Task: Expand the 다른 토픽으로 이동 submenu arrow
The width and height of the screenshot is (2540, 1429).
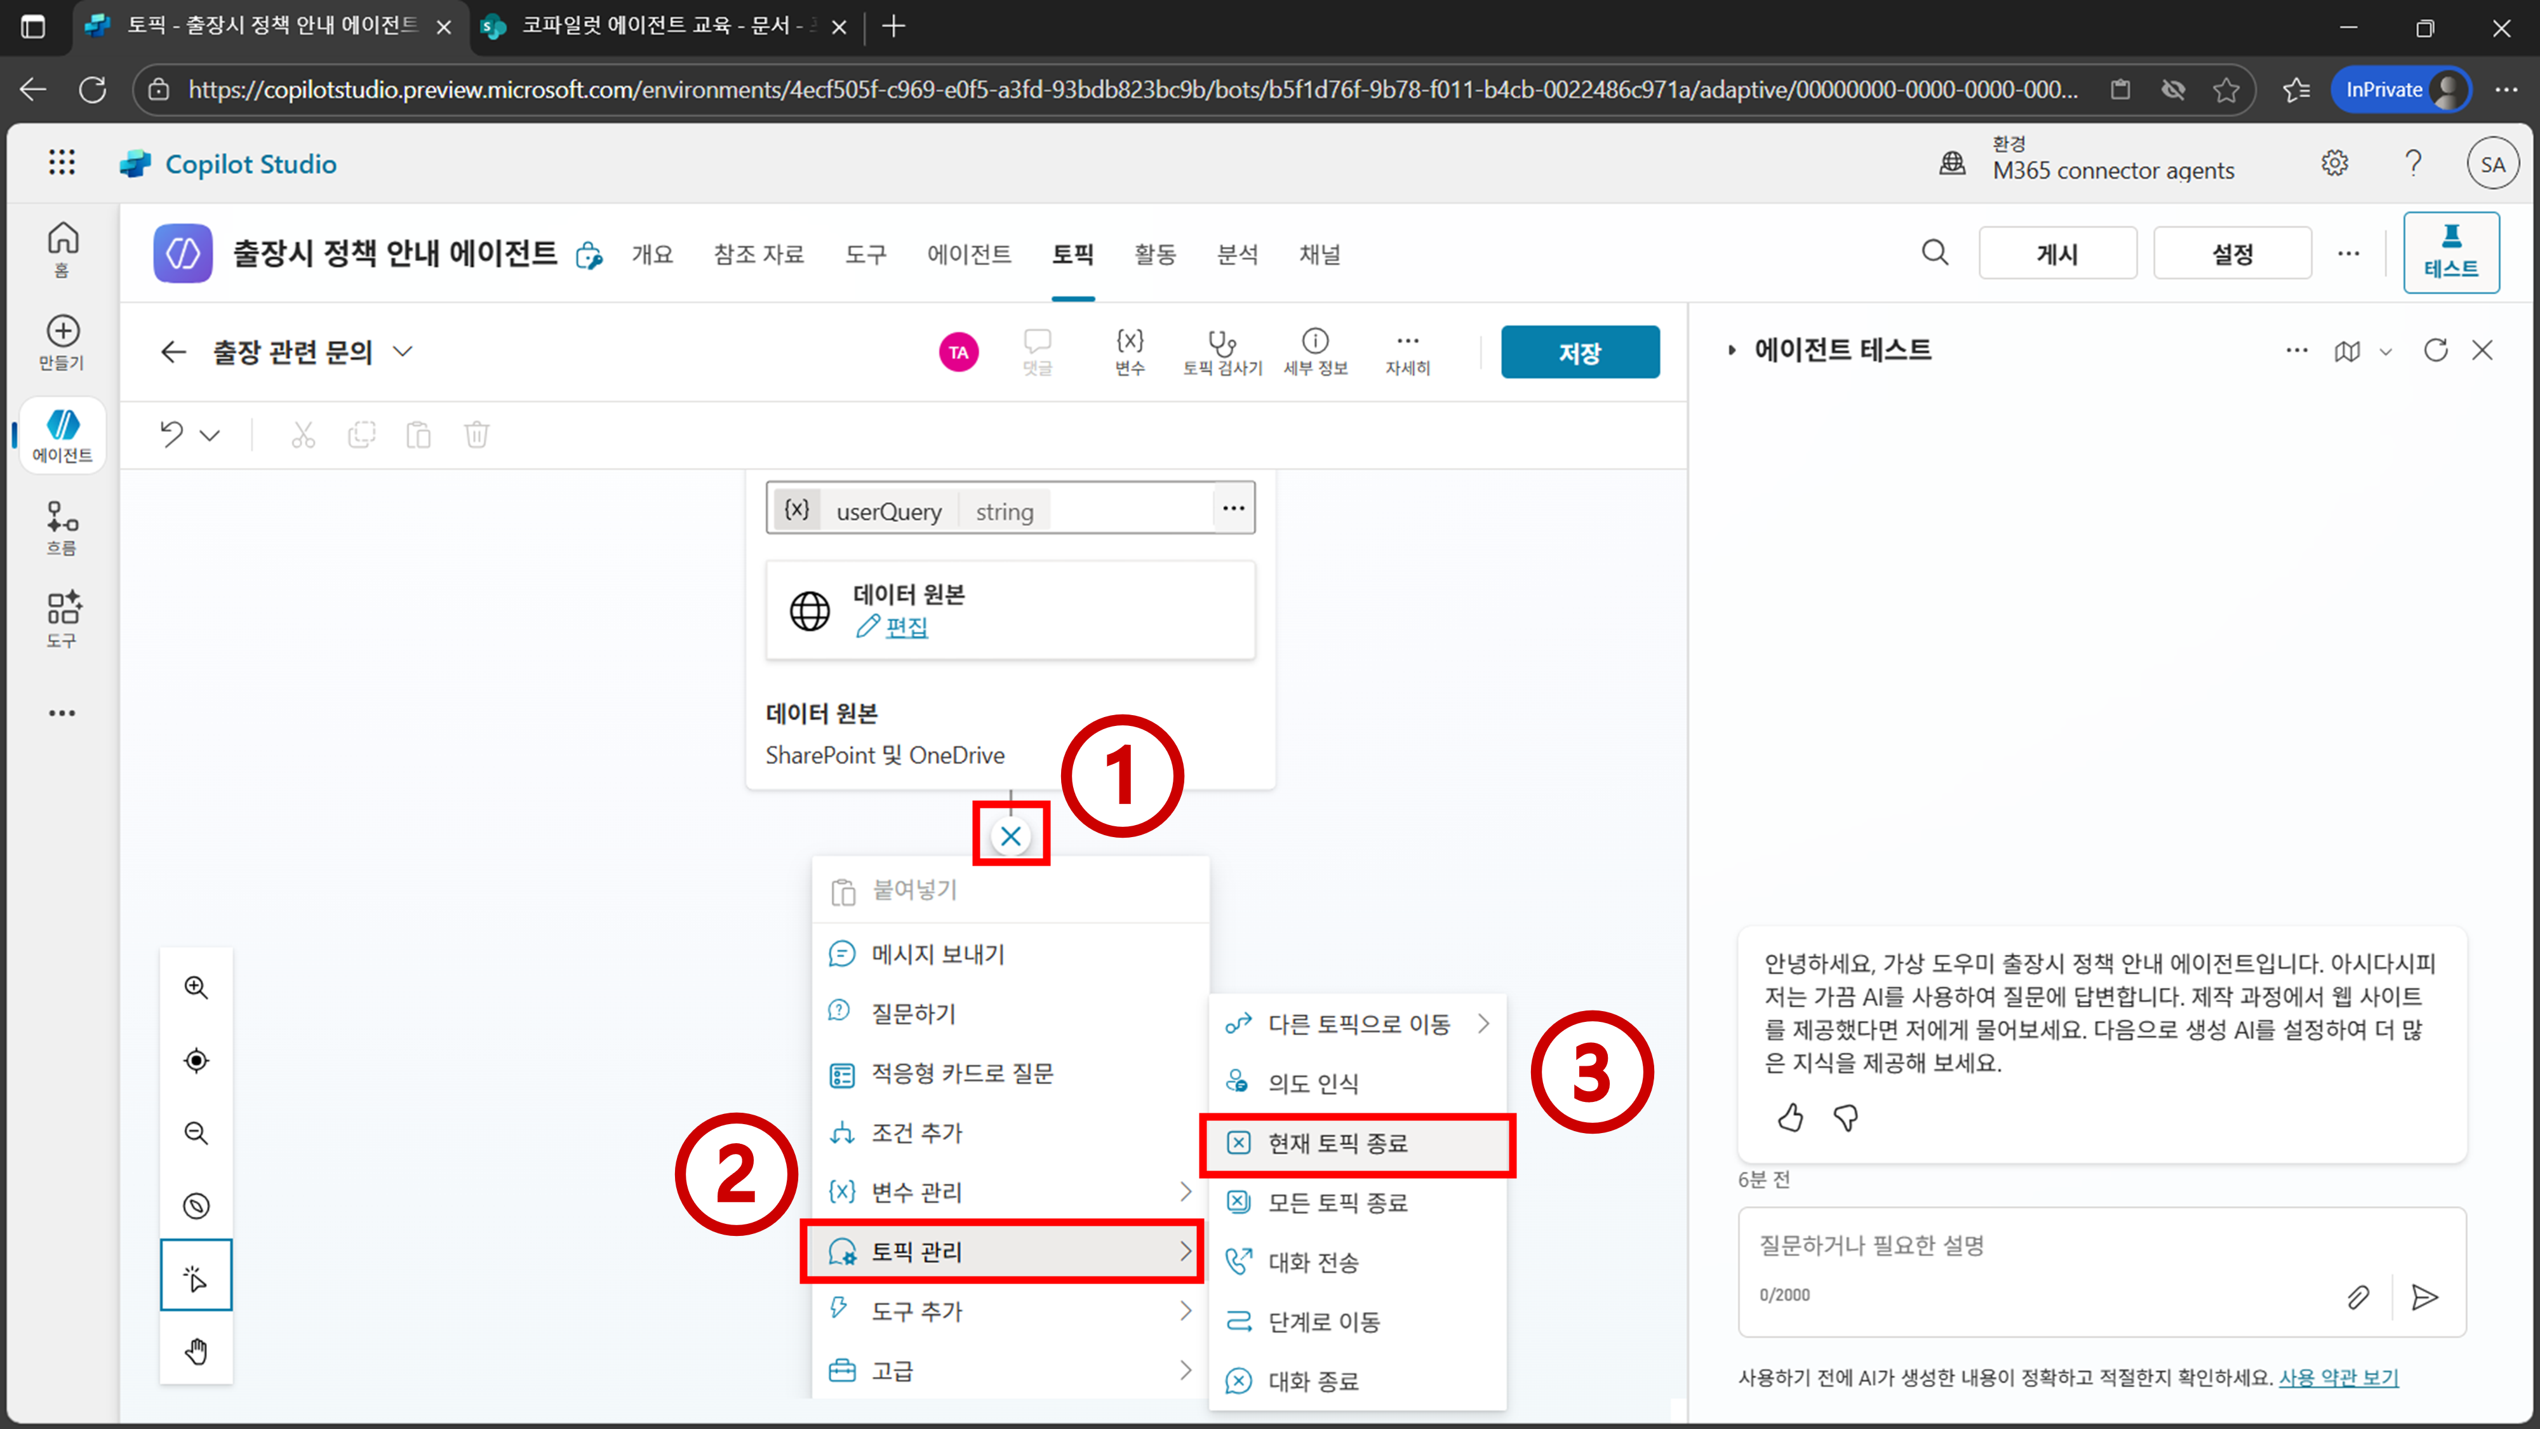Action: click(1482, 1024)
